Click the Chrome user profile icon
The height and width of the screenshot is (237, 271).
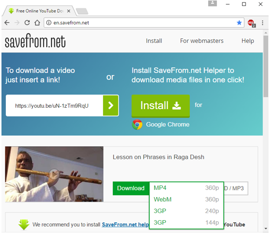213,3
